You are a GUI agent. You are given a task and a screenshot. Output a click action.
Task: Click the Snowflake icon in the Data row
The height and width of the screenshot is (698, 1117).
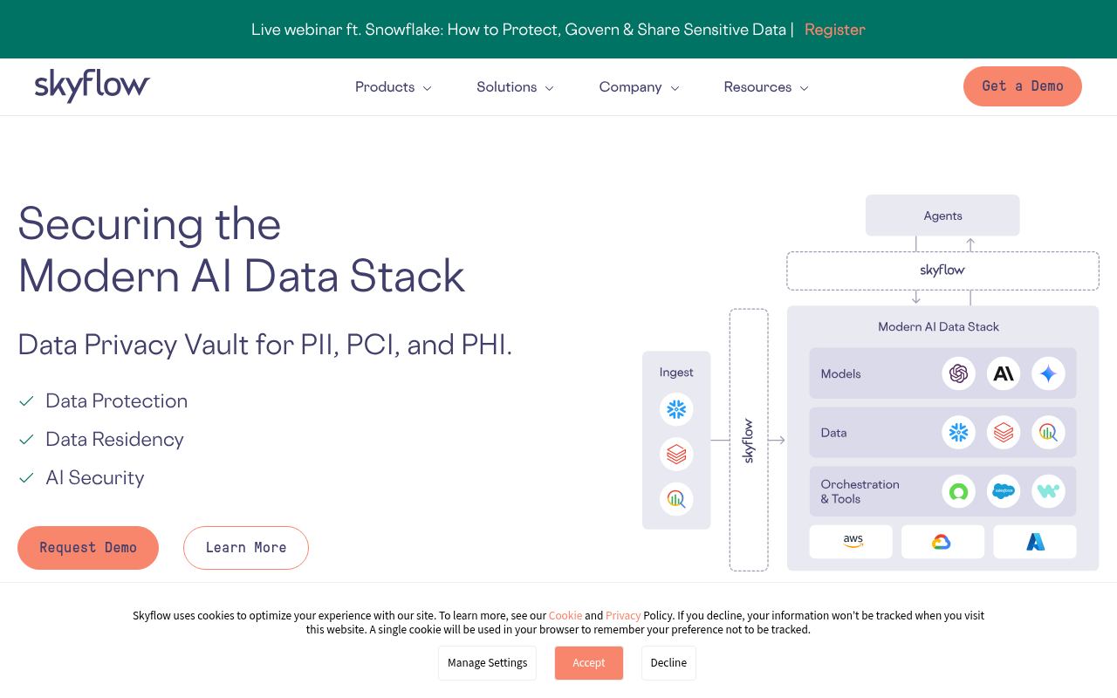pyautogui.click(x=958, y=432)
